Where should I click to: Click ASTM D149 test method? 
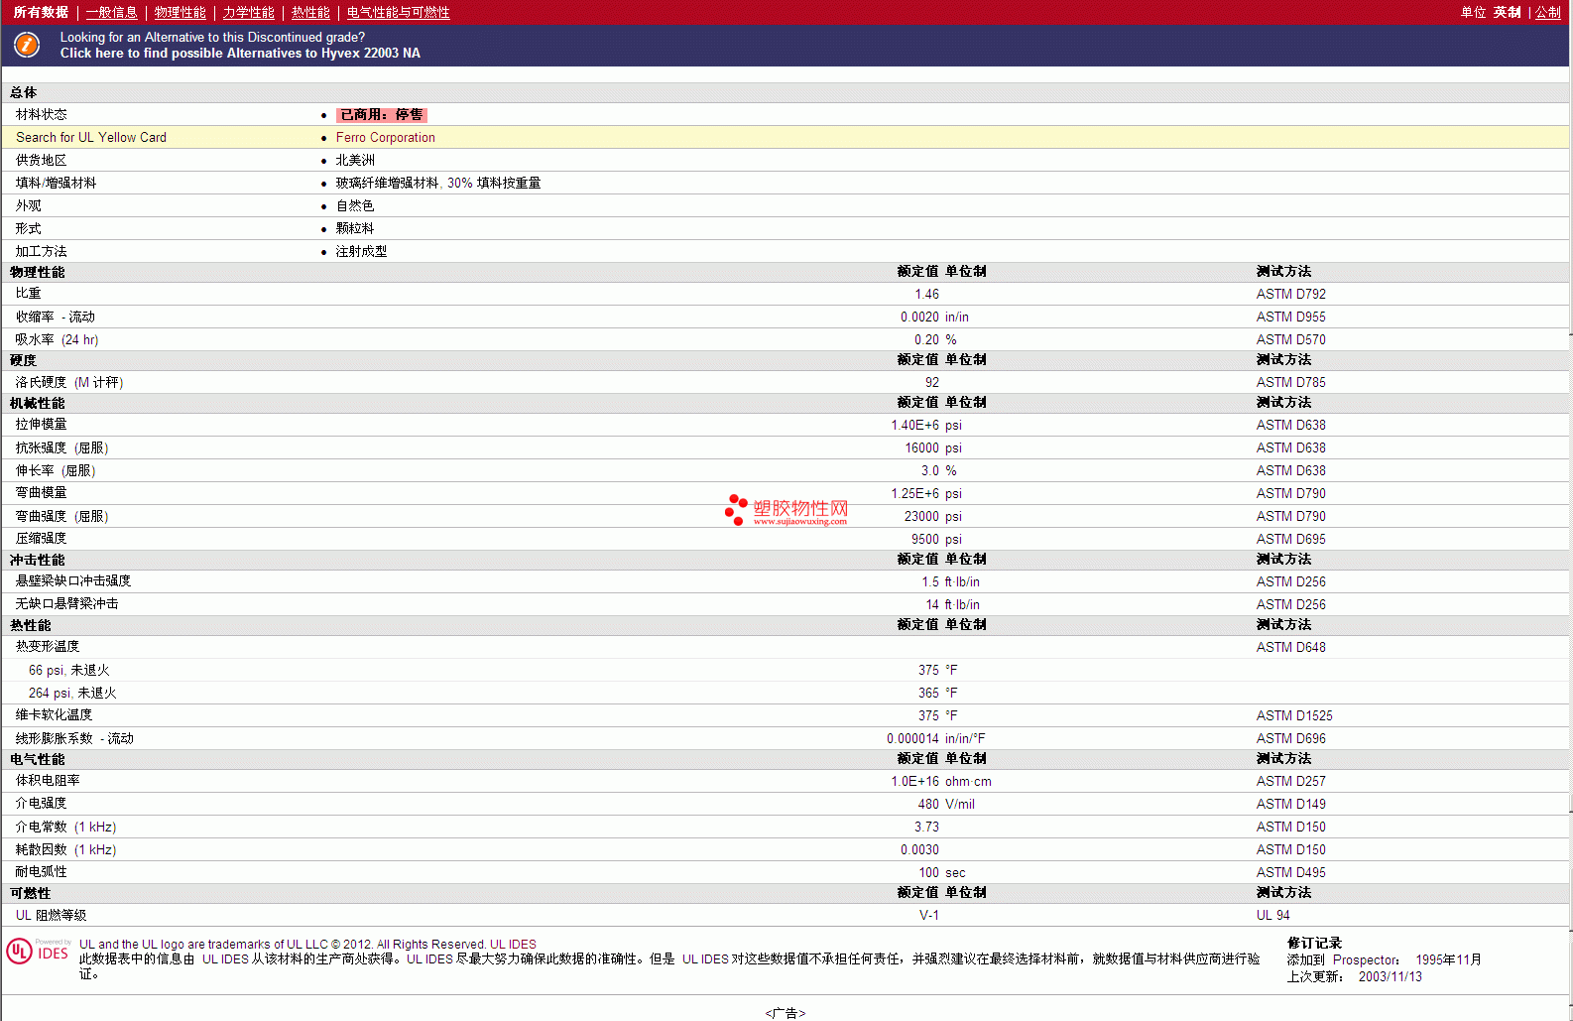(x=1290, y=805)
